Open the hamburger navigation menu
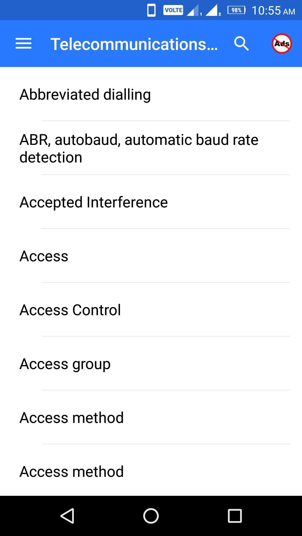302x536 pixels. coord(23,44)
